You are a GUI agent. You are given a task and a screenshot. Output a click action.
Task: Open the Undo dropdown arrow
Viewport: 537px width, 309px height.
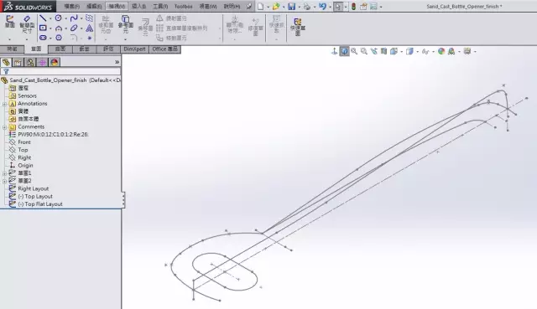[330, 7]
